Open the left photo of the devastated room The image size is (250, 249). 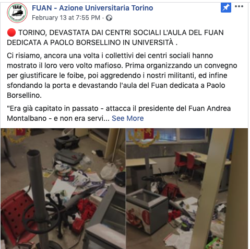click(x=63, y=188)
